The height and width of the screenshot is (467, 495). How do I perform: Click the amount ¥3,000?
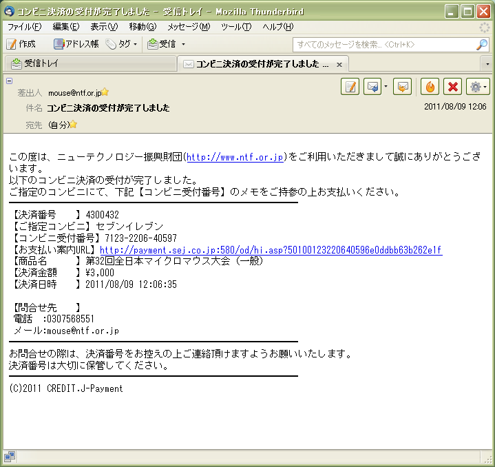point(100,273)
